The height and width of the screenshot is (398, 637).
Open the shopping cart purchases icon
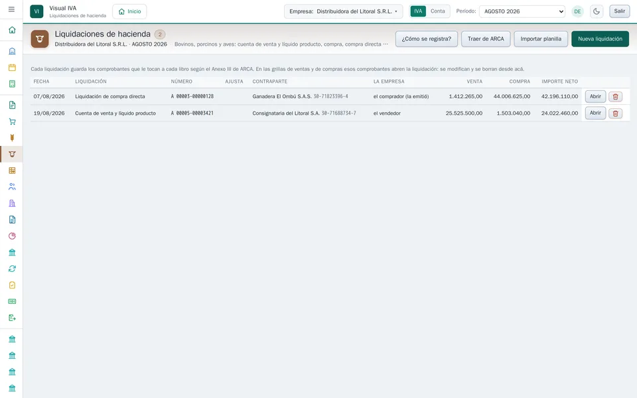click(12, 121)
